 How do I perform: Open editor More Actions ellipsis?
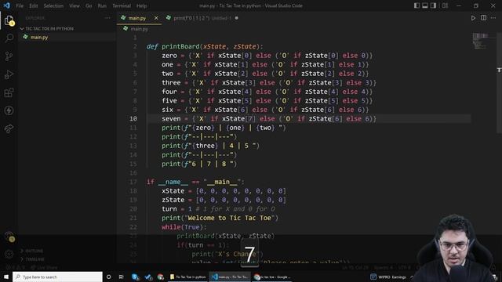pos(493,18)
